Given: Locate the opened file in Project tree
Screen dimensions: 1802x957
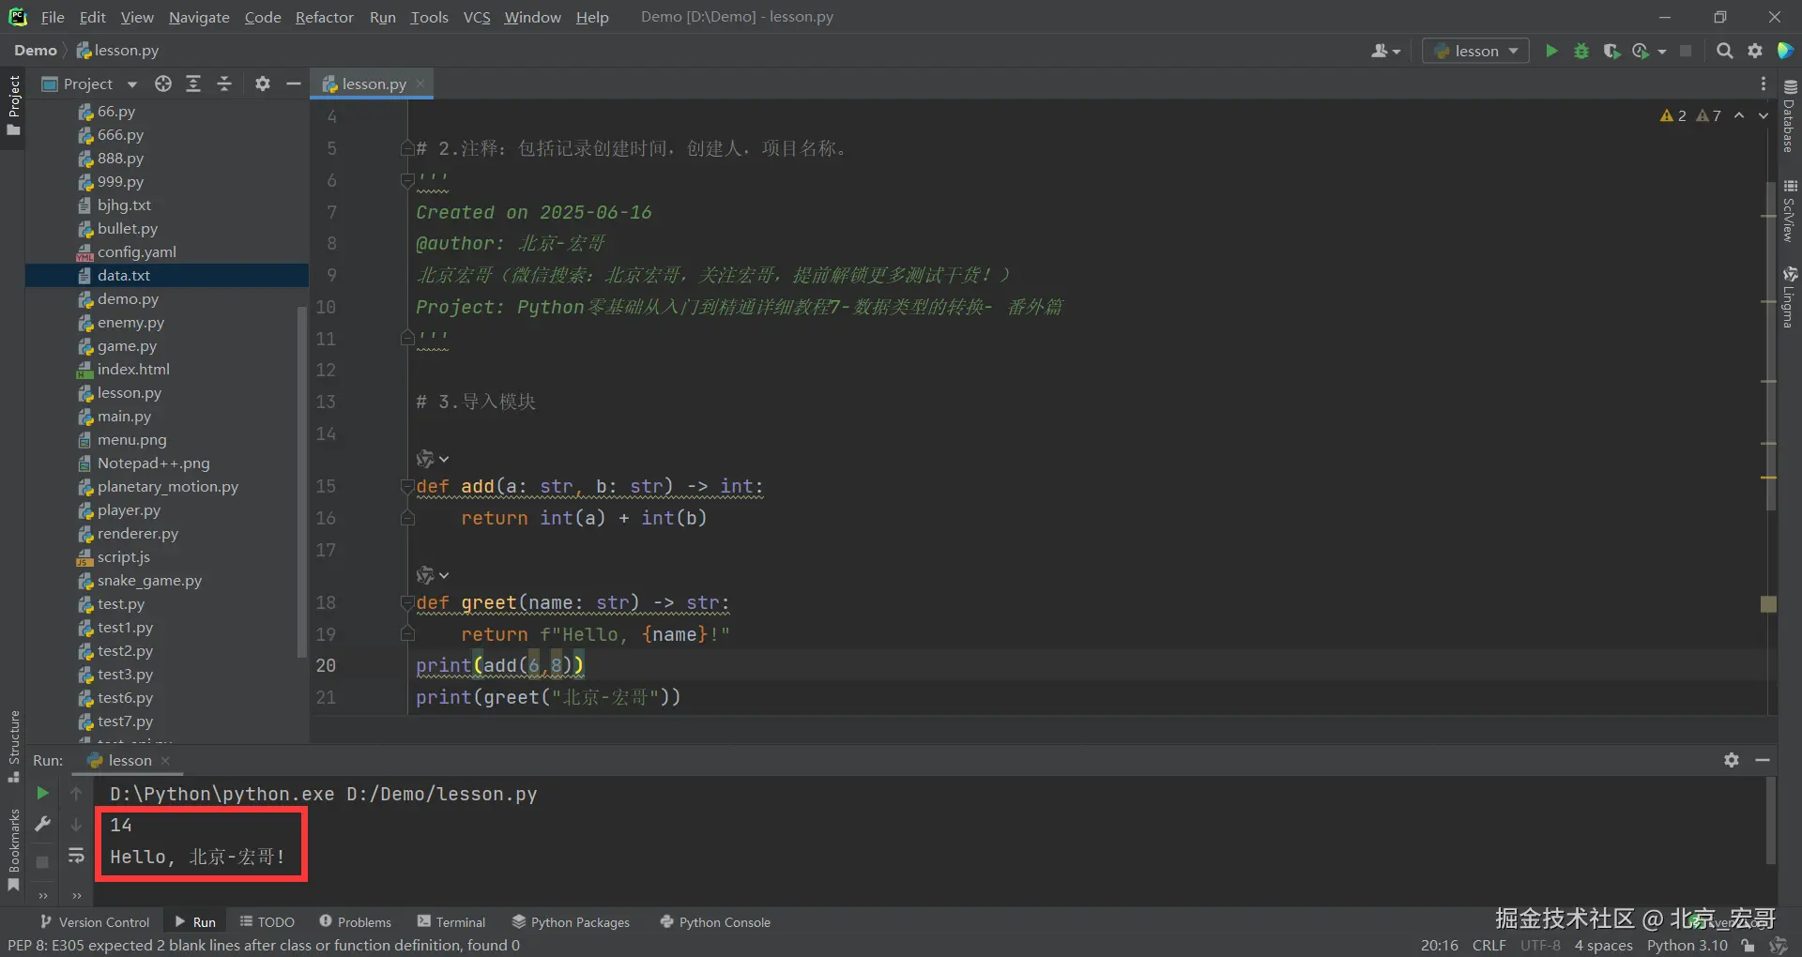Looking at the screenshot, I should [163, 84].
